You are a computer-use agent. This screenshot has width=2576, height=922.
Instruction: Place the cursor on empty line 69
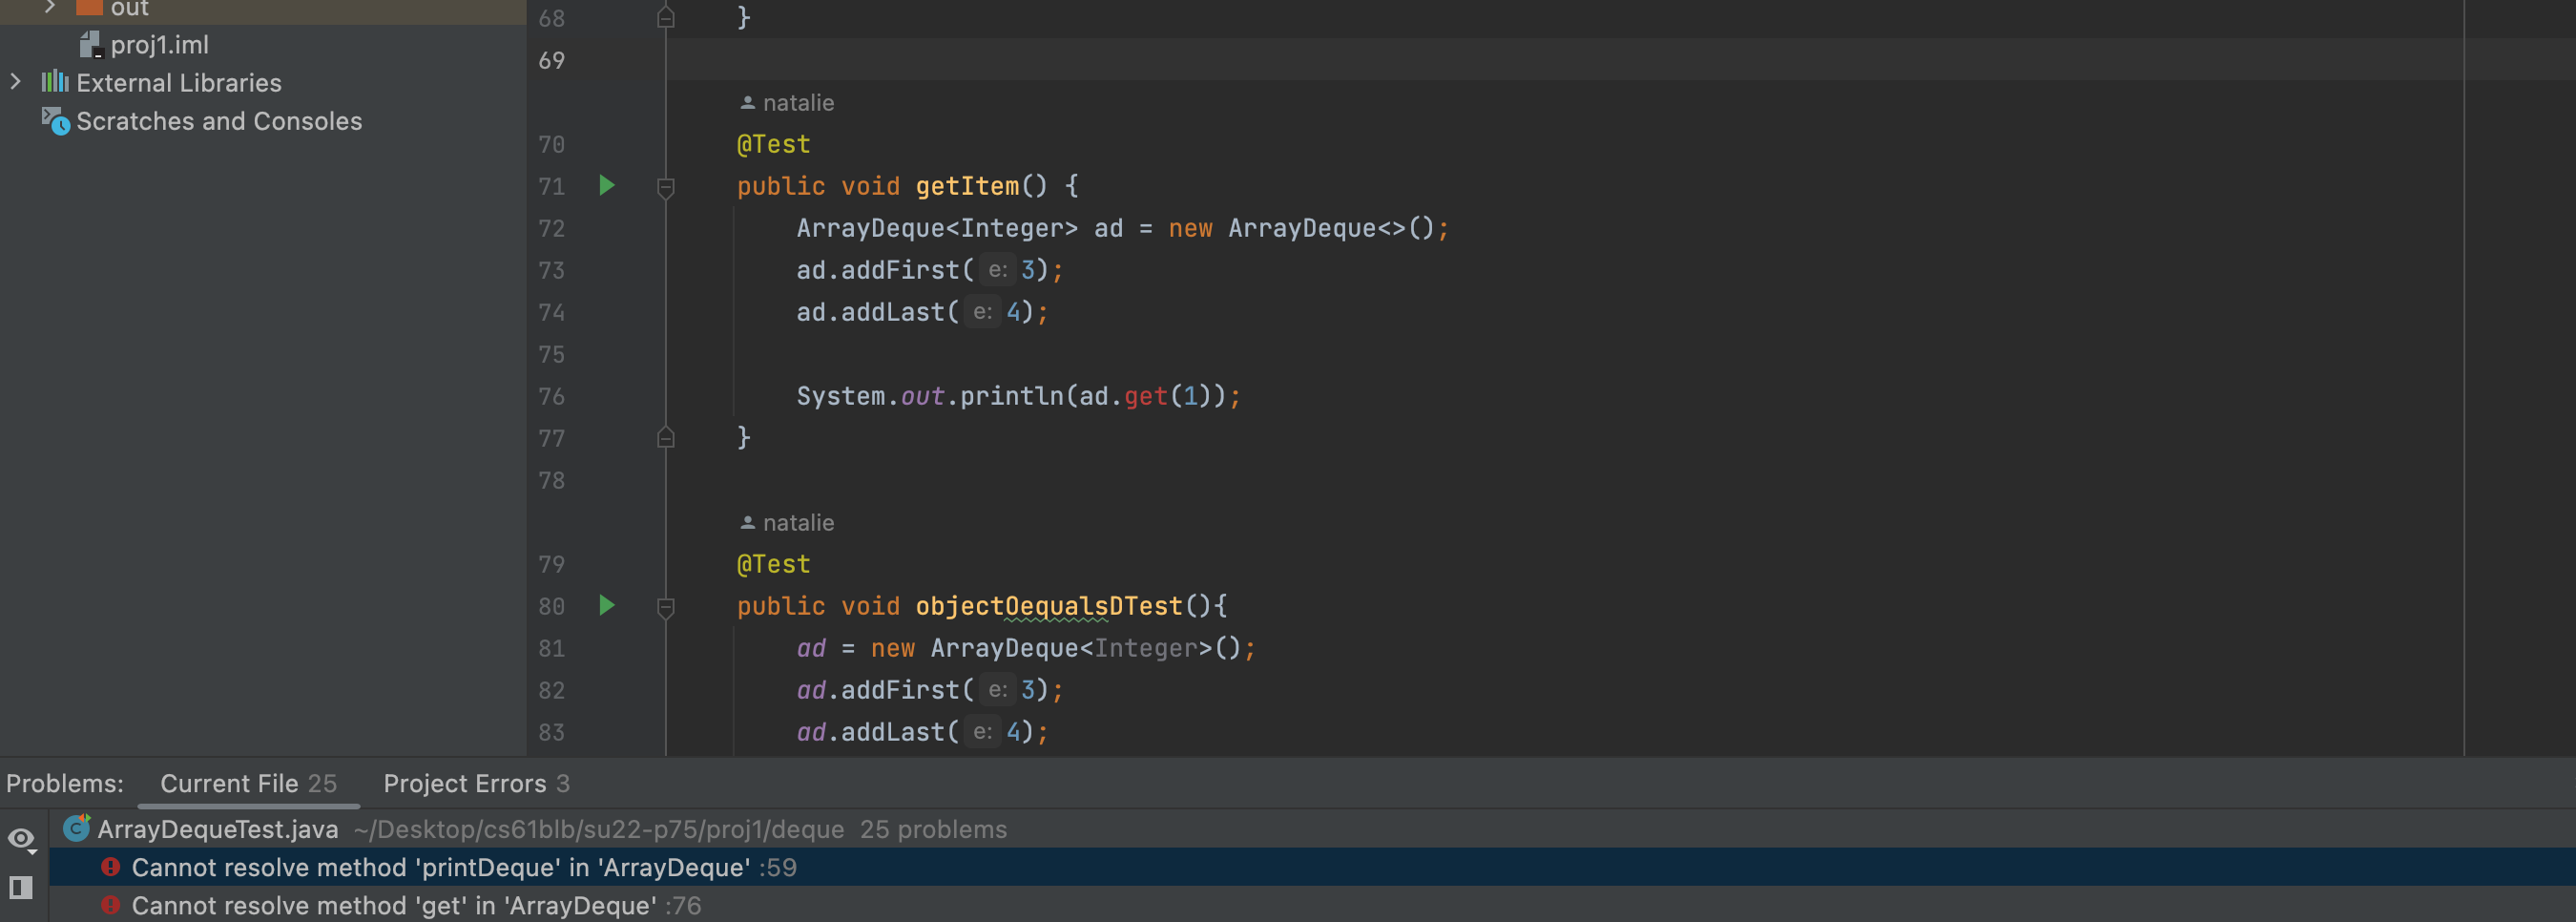pyautogui.click(x=1200, y=60)
